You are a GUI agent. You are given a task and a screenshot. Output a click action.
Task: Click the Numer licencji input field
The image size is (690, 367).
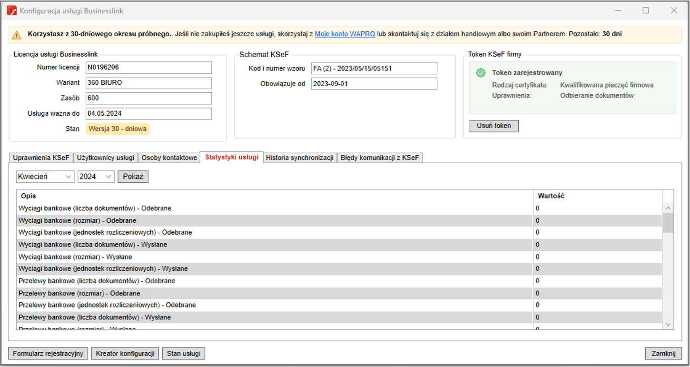148,68
